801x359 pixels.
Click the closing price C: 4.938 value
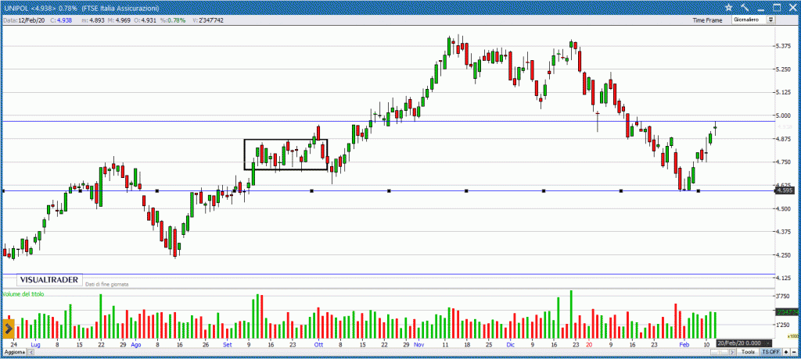pyautogui.click(x=62, y=20)
